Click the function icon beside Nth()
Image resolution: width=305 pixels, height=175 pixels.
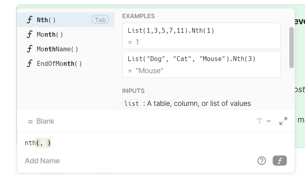click(x=29, y=20)
